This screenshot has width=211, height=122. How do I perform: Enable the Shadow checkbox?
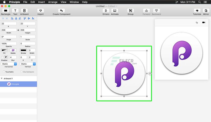click(2, 57)
